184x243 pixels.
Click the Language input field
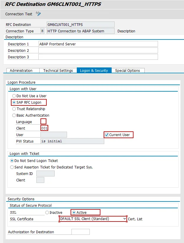click(43, 122)
